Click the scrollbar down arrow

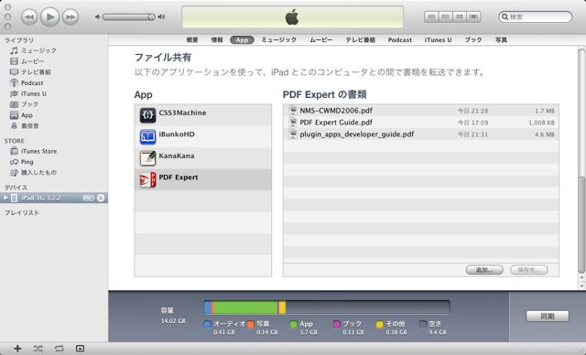click(581, 285)
